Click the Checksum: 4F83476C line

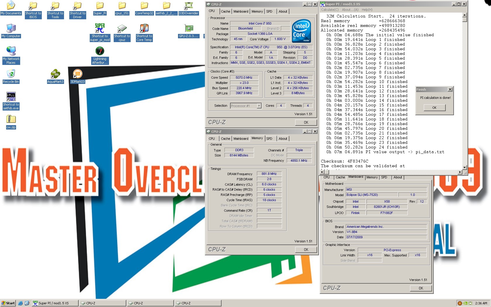[344, 161]
